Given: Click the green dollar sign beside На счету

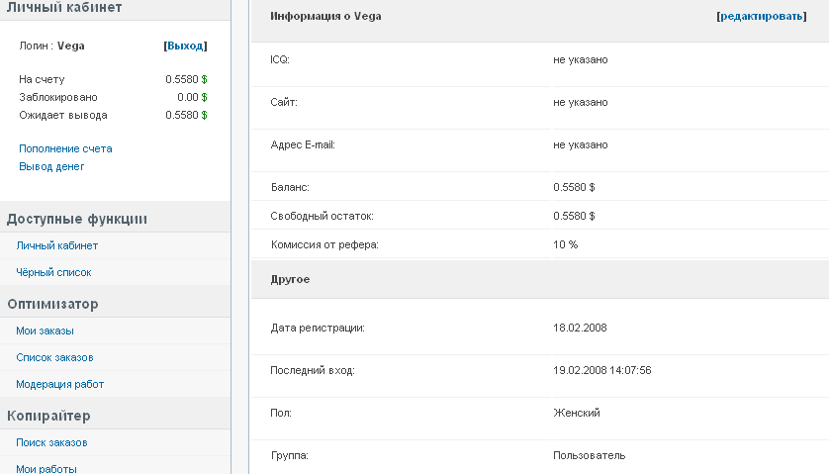Looking at the screenshot, I should pos(205,79).
